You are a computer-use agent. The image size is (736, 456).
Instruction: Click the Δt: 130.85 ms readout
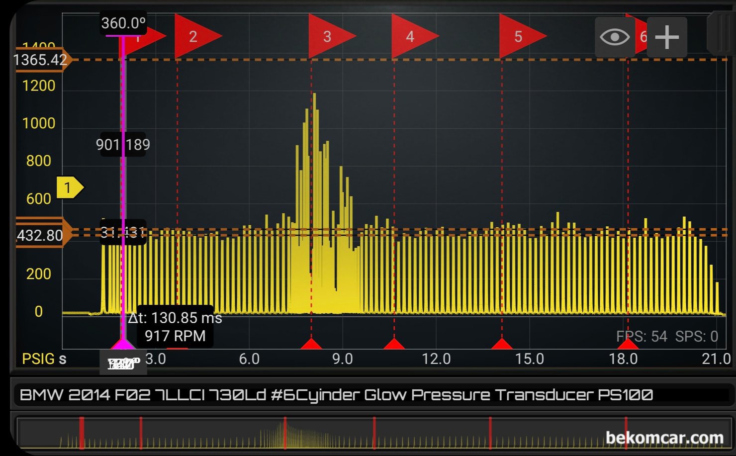point(175,318)
